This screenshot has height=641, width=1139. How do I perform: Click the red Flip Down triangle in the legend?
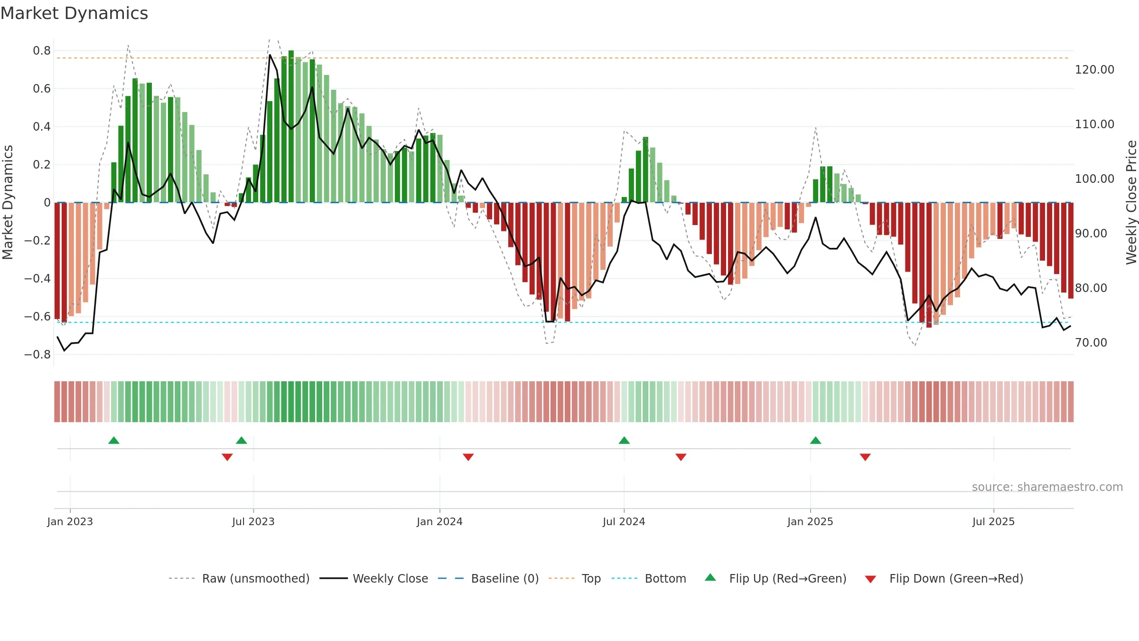click(x=870, y=579)
